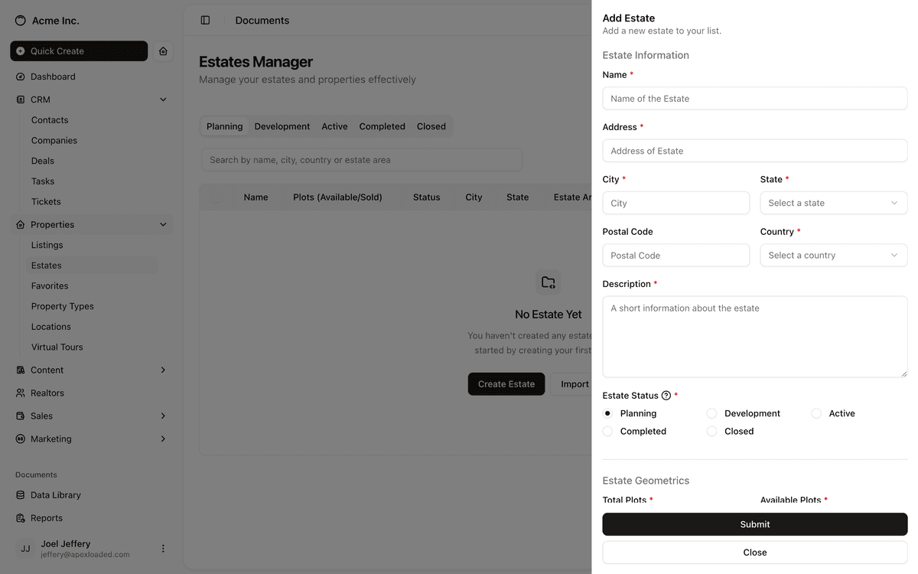The height and width of the screenshot is (574, 918).
Task: Click the home icon next to Quick Create
Action: pyautogui.click(x=163, y=51)
